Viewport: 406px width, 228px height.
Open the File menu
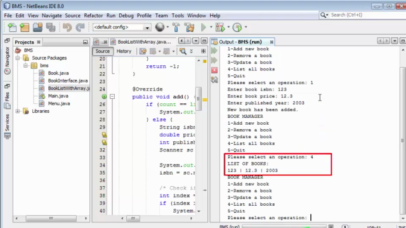click(x=8, y=15)
